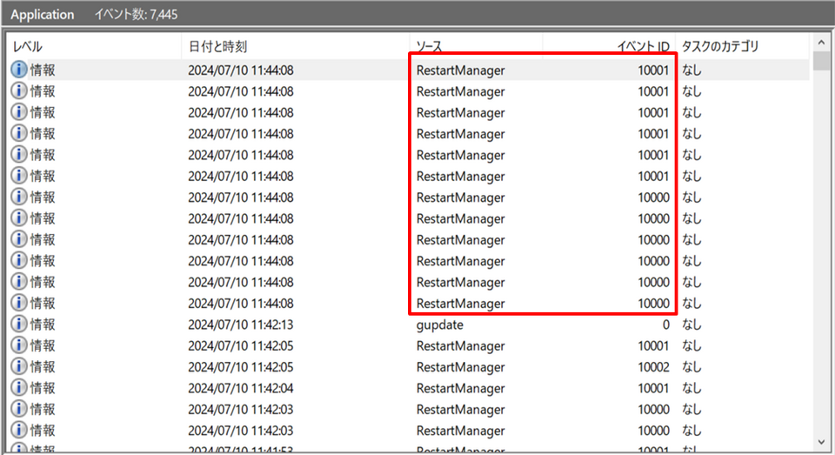The image size is (835, 455).
Task: Click the タスクのカテゴリ column header
Action: (x=739, y=46)
